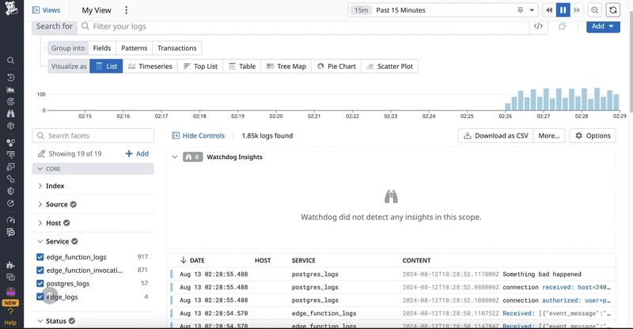Open Help question mark
This screenshot has height=329, width=633.
[11, 312]
